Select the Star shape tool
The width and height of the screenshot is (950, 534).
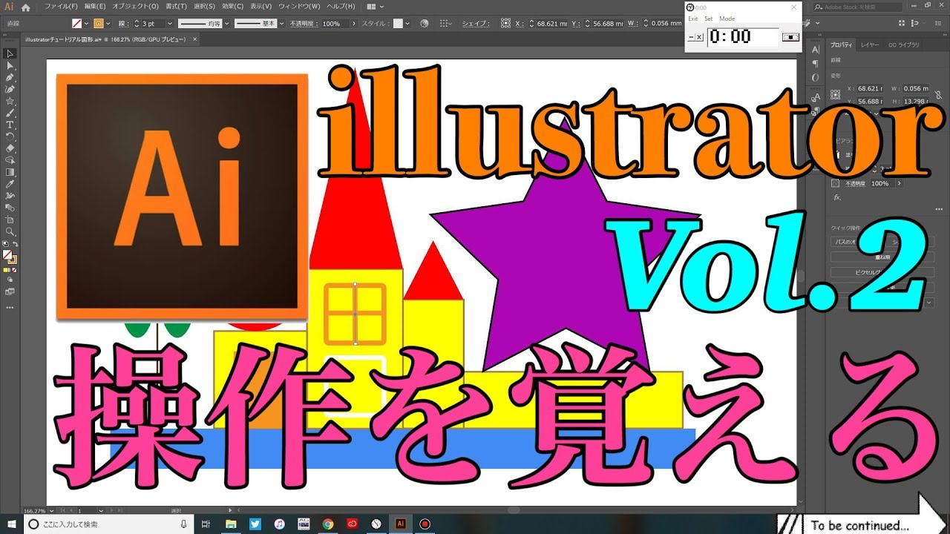10,101
